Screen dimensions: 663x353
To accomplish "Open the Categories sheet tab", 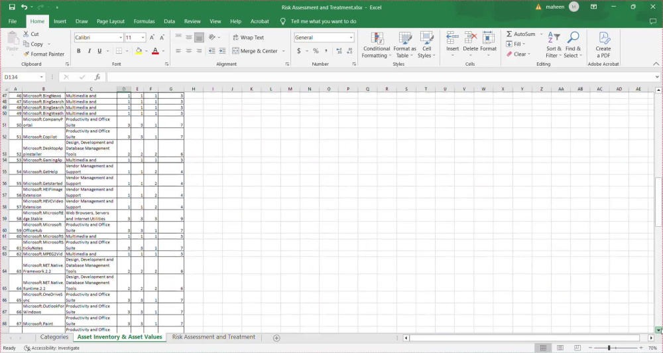I will coord(54,337).
